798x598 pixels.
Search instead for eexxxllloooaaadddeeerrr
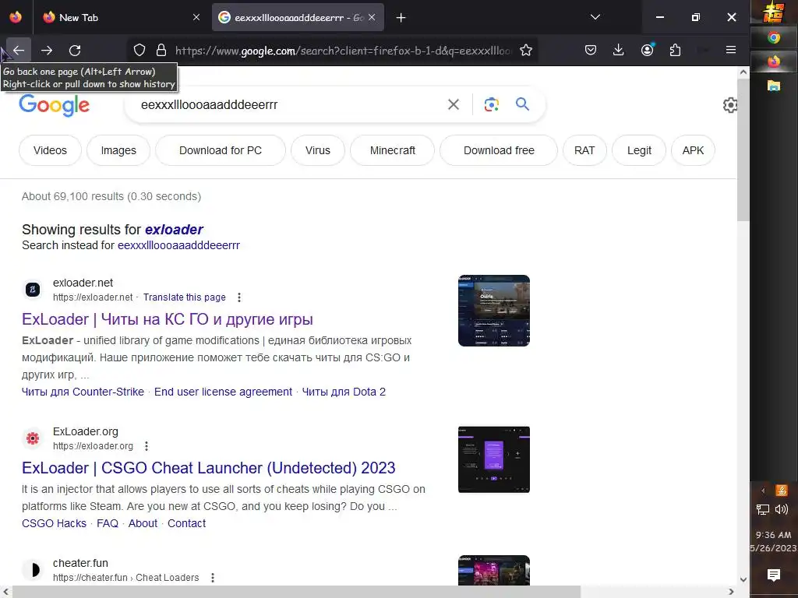(178, 245)
